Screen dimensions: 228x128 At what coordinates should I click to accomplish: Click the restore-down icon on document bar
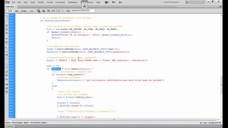tap(220, 6)
